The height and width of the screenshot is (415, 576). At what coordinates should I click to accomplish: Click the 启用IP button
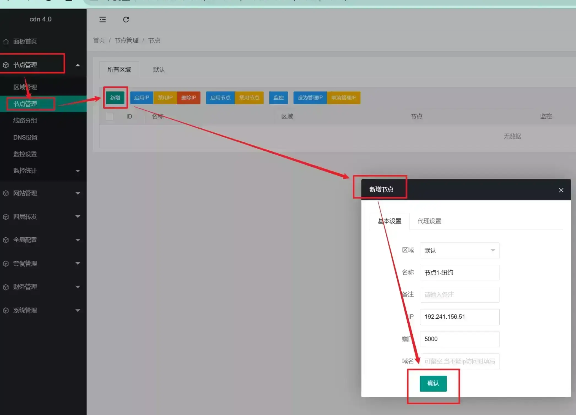pyautogui.click(x=142, y=98)
